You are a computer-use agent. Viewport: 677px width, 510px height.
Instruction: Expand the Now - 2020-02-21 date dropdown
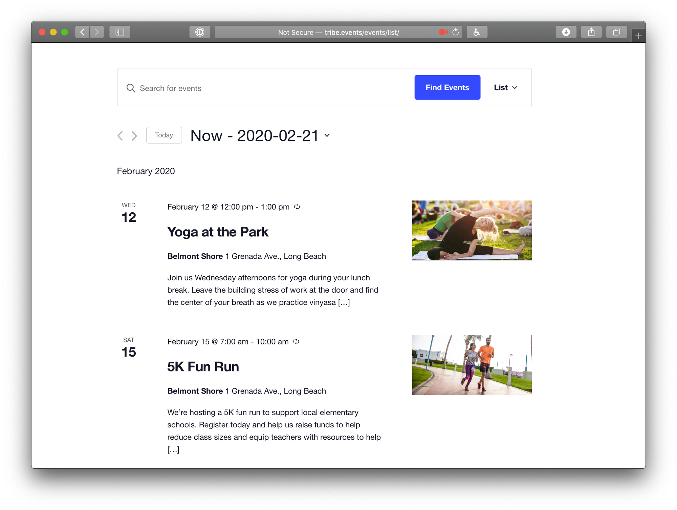click(x=326, y=136)
